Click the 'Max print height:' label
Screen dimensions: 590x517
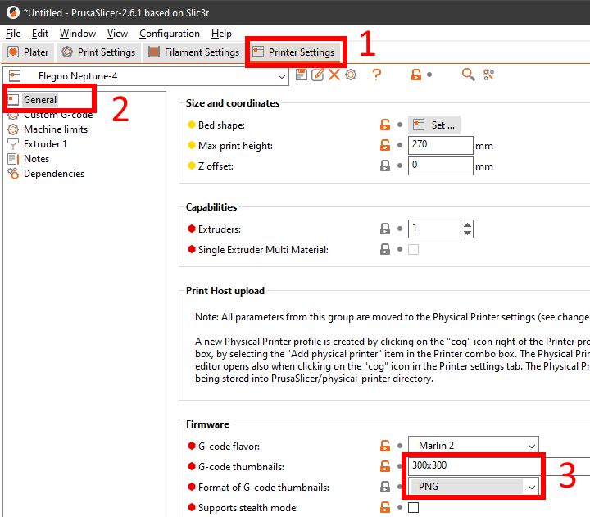(235, 146)
